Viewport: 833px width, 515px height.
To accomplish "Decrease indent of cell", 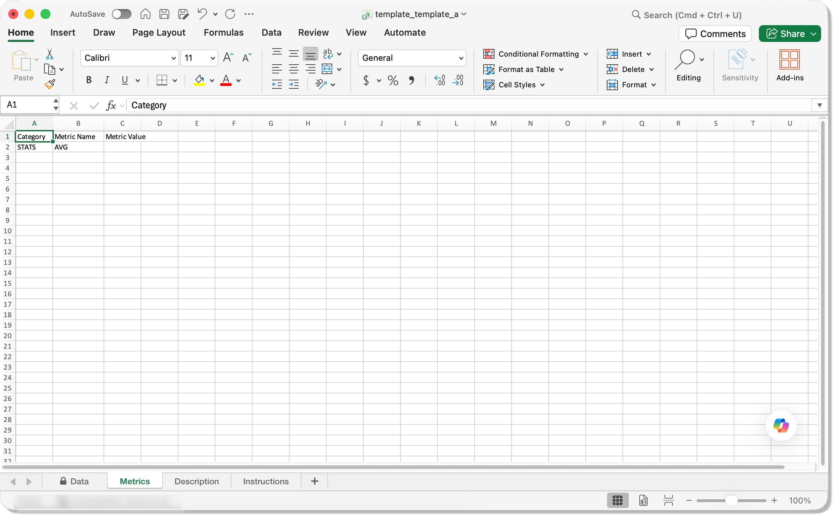I will click(277, 84).
